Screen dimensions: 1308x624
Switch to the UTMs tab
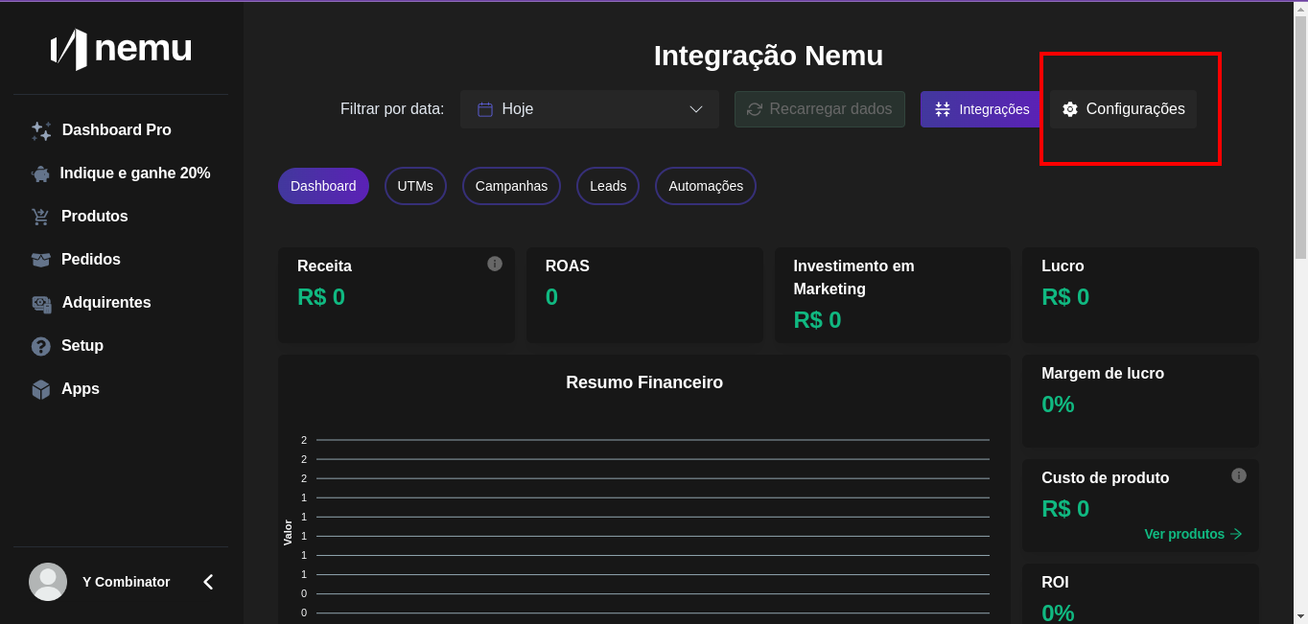coord(415,186)
